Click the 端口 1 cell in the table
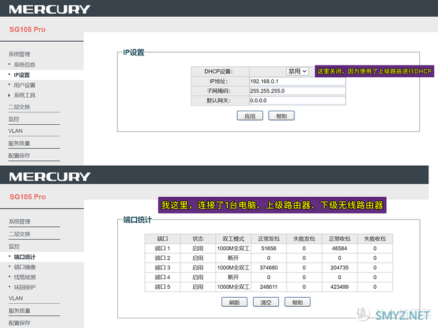This screenshot has width=438, height=328. [162, 248]
